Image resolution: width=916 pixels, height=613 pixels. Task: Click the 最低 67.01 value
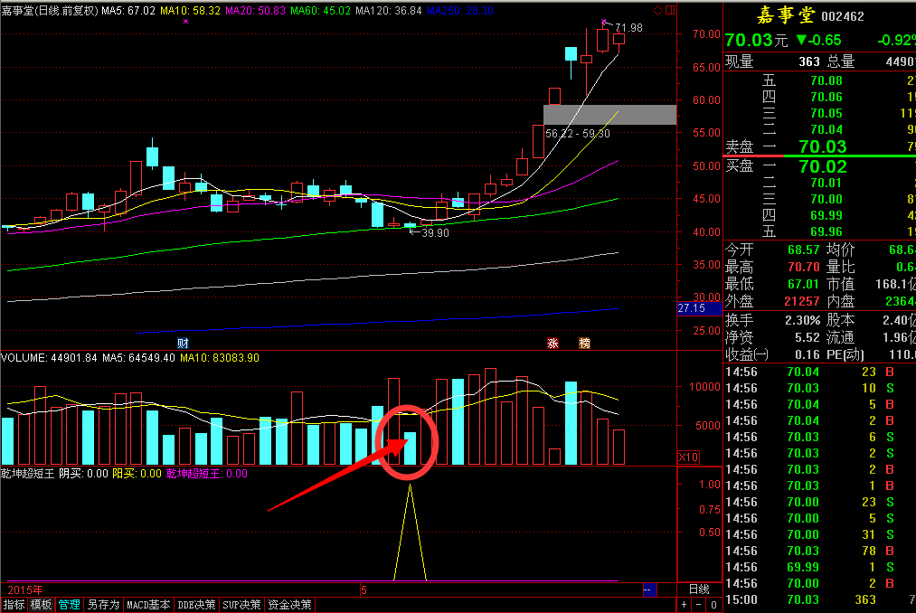(803, 285)
